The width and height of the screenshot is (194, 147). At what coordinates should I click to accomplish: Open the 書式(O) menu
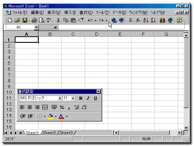86,13
